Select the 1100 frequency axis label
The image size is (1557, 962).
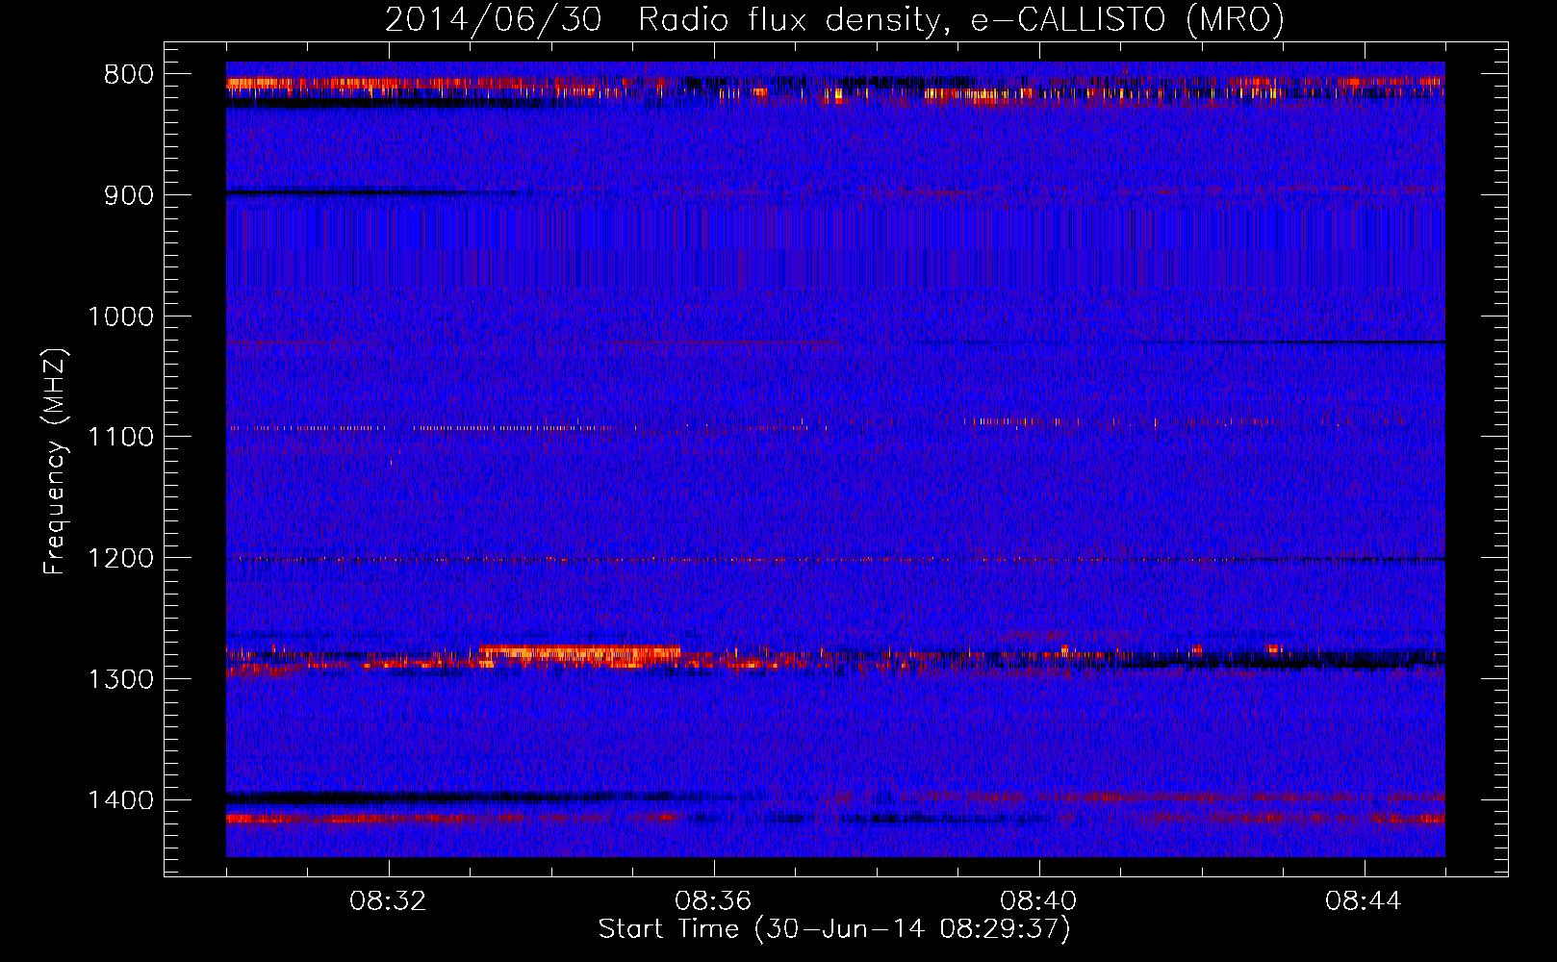[x=120, y=437]
